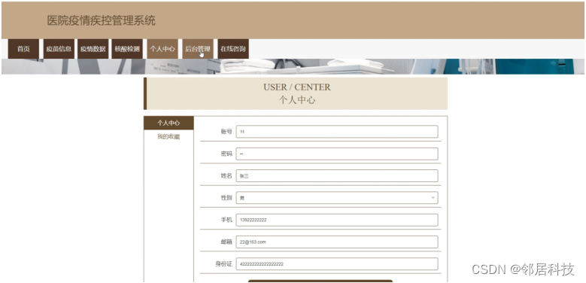Screen dimensions: 586x283
Task: Expand the 性别 dropdown
Action: click(x=337, y=198)
